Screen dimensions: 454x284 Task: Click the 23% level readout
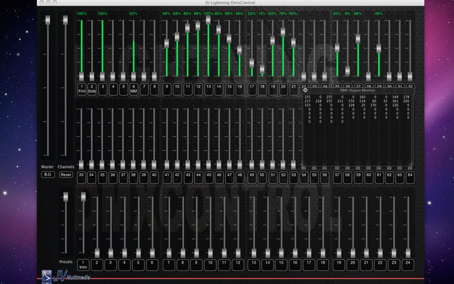click(251, 13)
